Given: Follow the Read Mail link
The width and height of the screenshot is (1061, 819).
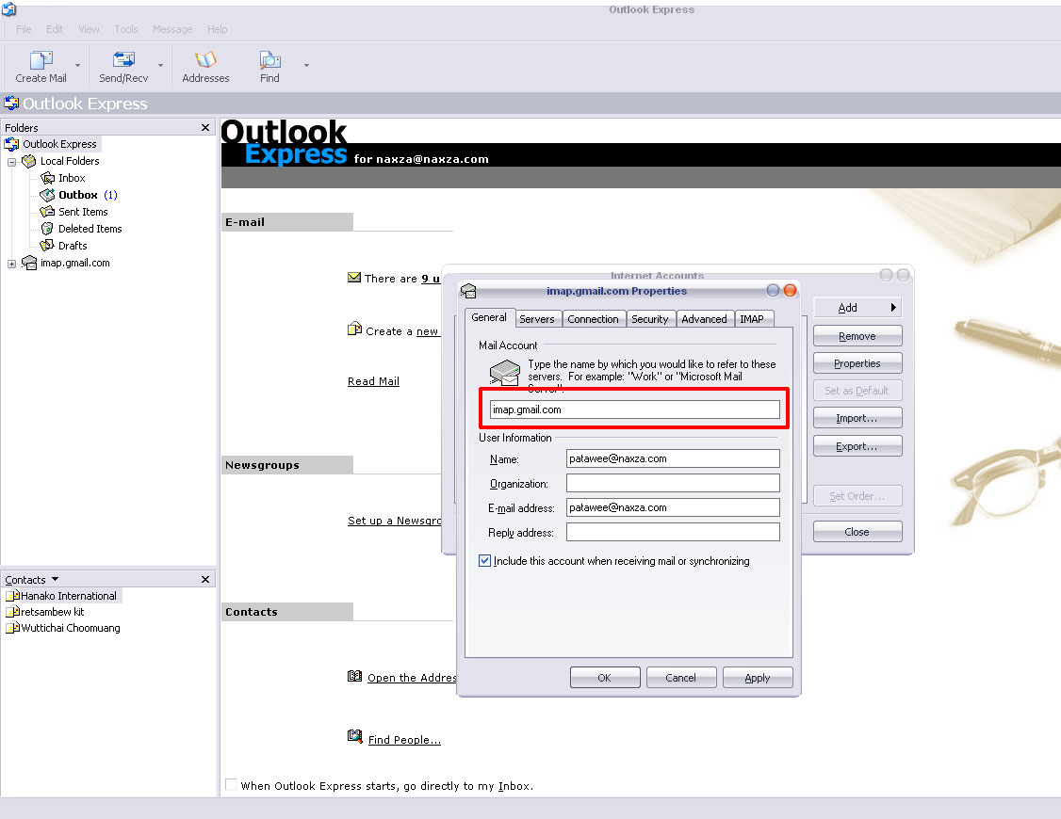Looking at the screenshot, I should pyautogui.click(x=373, y=381).
